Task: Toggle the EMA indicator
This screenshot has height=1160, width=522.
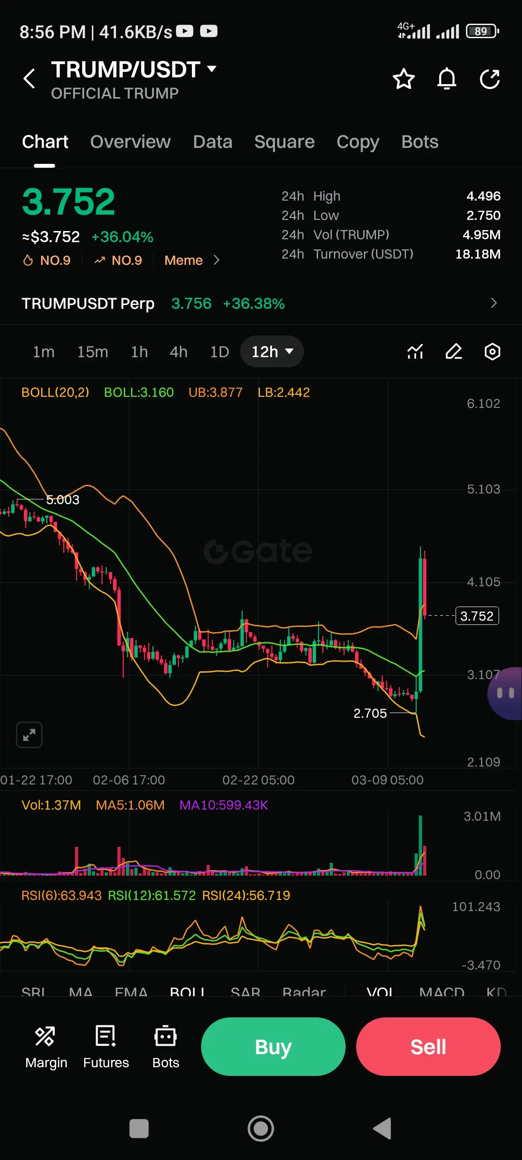Action: (131, 992)
